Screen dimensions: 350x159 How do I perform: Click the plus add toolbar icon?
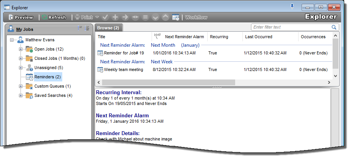click(x=115, y=17)
